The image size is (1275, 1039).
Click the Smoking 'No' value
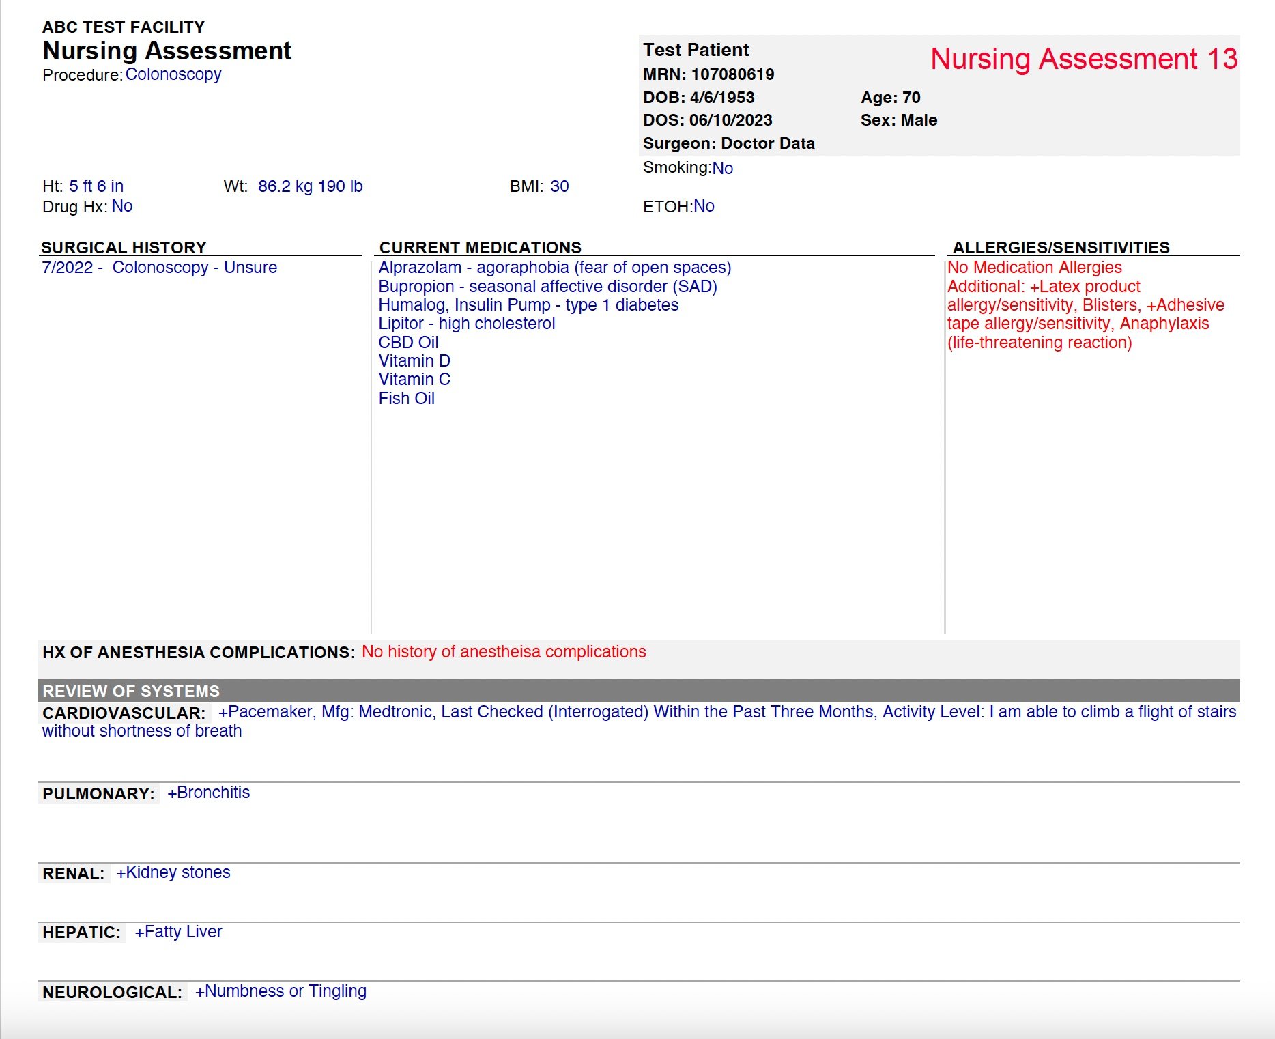(723, 168)
